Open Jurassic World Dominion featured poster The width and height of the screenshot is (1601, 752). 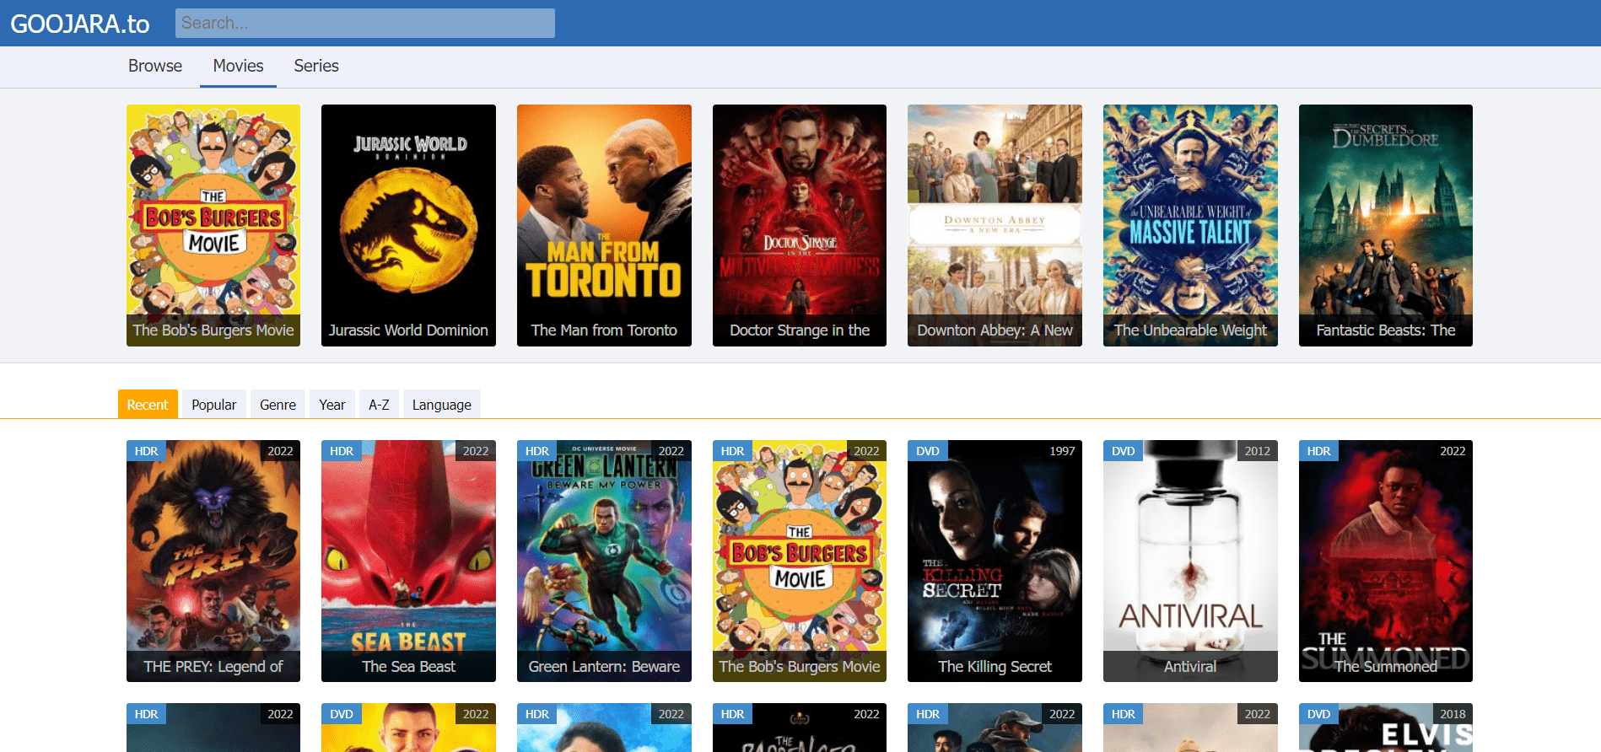408,225
